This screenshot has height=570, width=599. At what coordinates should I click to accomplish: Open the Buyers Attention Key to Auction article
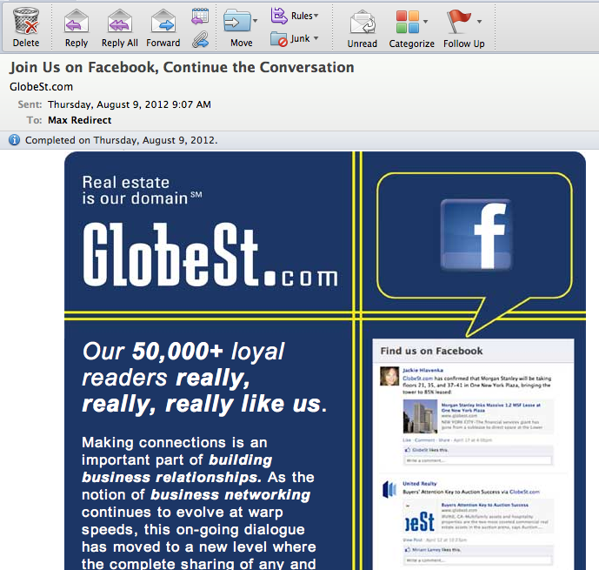click(485, 505)
